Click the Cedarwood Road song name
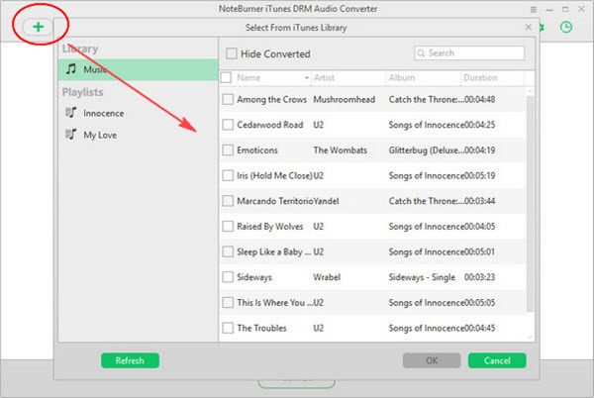This screenshot has width=594, height=398. pos(270,125)
